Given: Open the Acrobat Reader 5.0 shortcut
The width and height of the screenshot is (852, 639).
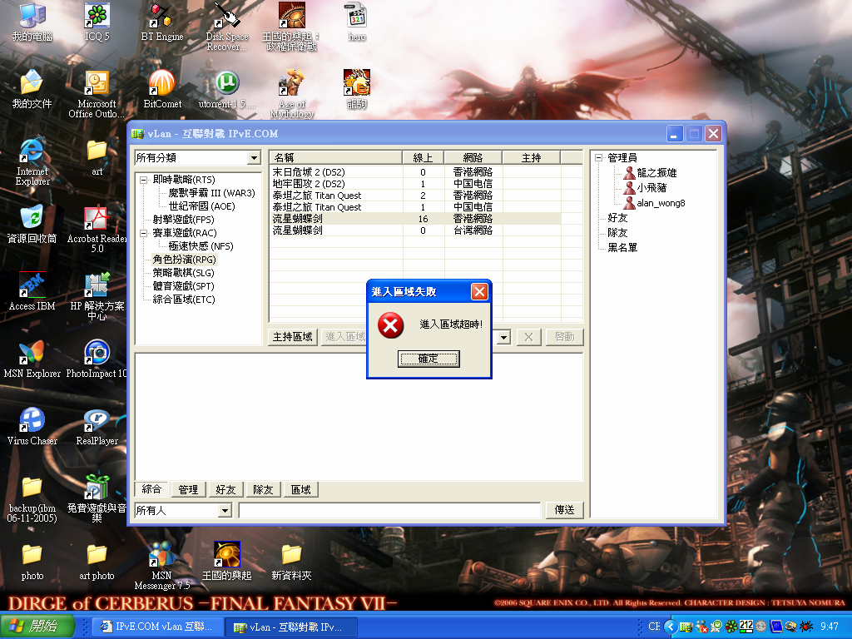Looking at the screenshot, I should [97, 228].
